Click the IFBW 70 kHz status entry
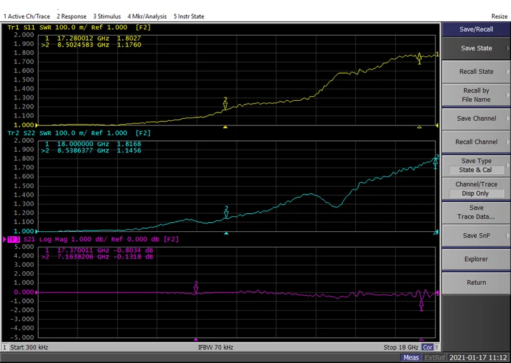Screen dimensions: 511x363 click(x=215, y=347)
